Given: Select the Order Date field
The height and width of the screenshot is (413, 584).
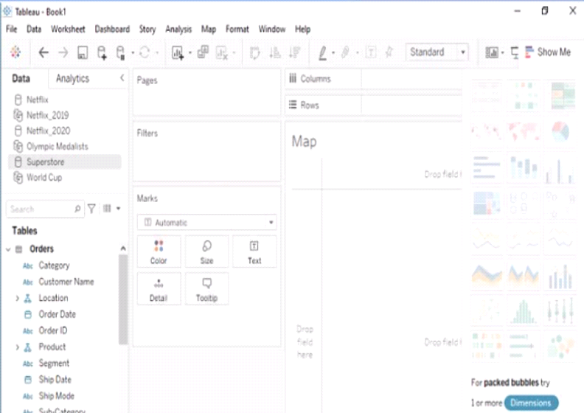Looking at the screenshot, I should 57,314.
